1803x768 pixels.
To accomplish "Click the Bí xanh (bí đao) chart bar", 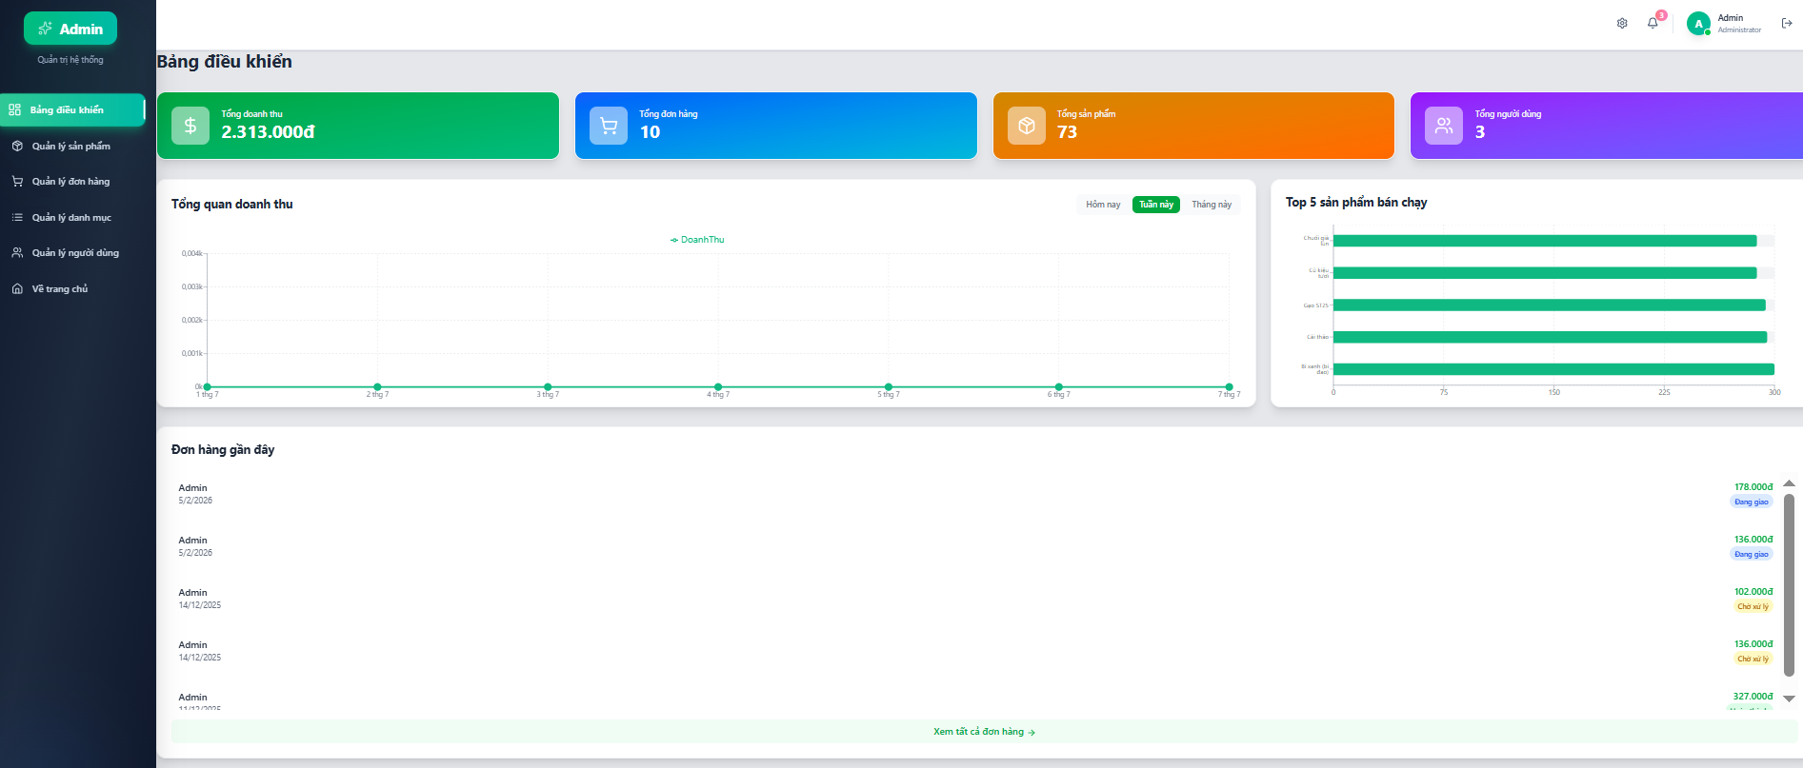I will (x=1553, y=369).
